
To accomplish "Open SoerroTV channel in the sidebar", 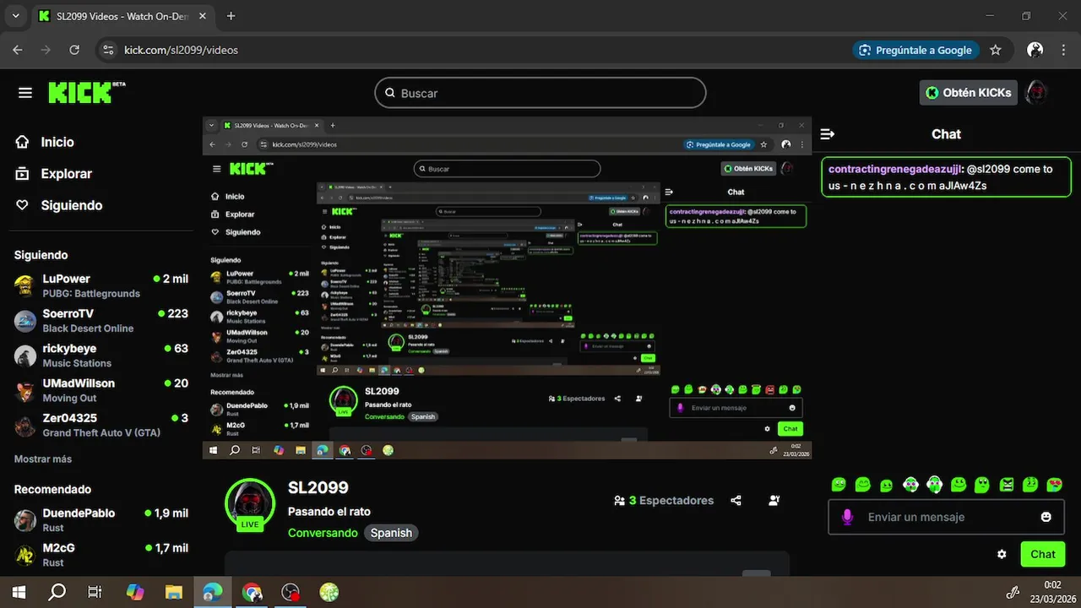I will click(x=101, y=320).
